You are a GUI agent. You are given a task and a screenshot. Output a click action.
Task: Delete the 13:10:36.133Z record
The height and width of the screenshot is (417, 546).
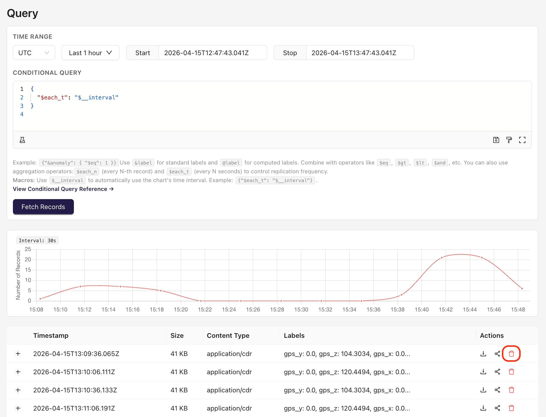point(511,390)
